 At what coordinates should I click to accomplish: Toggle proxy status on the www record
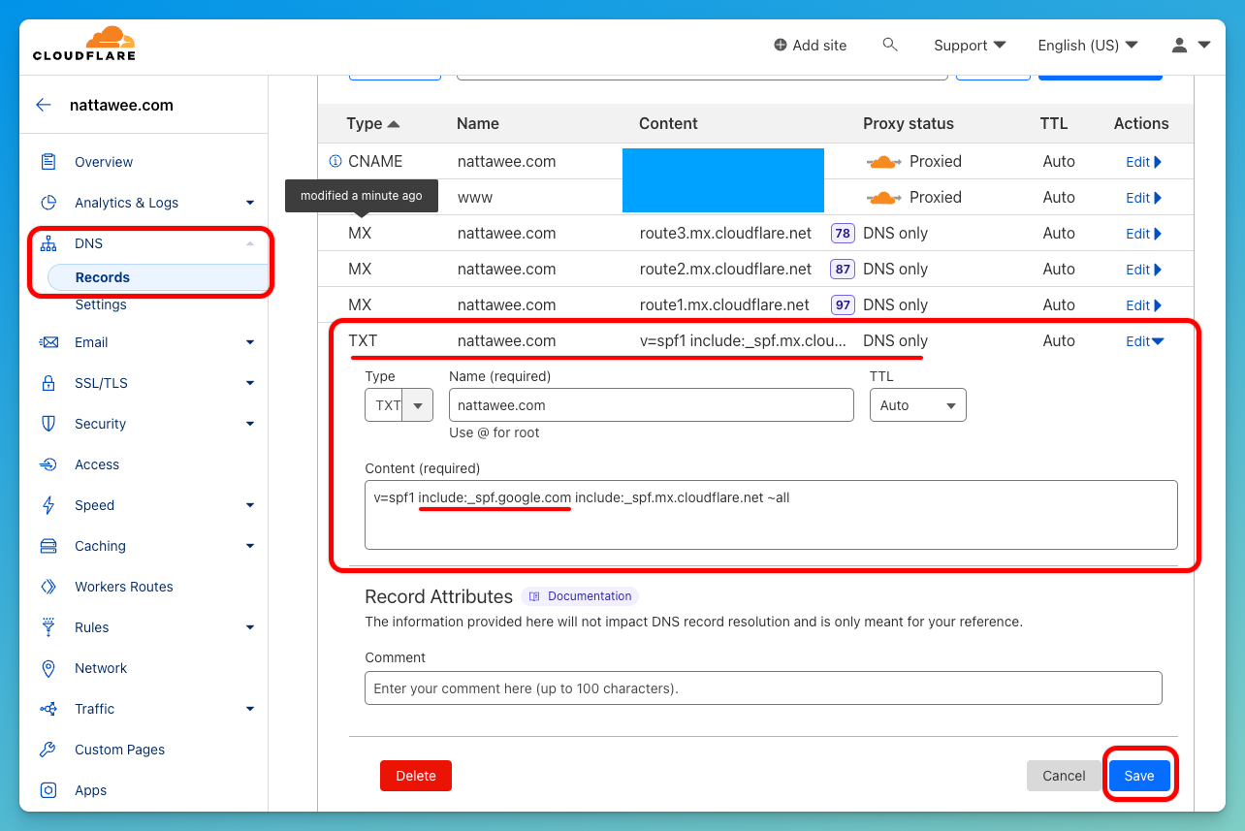coord(883,197)
